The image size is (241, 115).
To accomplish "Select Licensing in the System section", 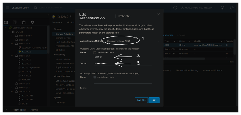I will [60, 102].
